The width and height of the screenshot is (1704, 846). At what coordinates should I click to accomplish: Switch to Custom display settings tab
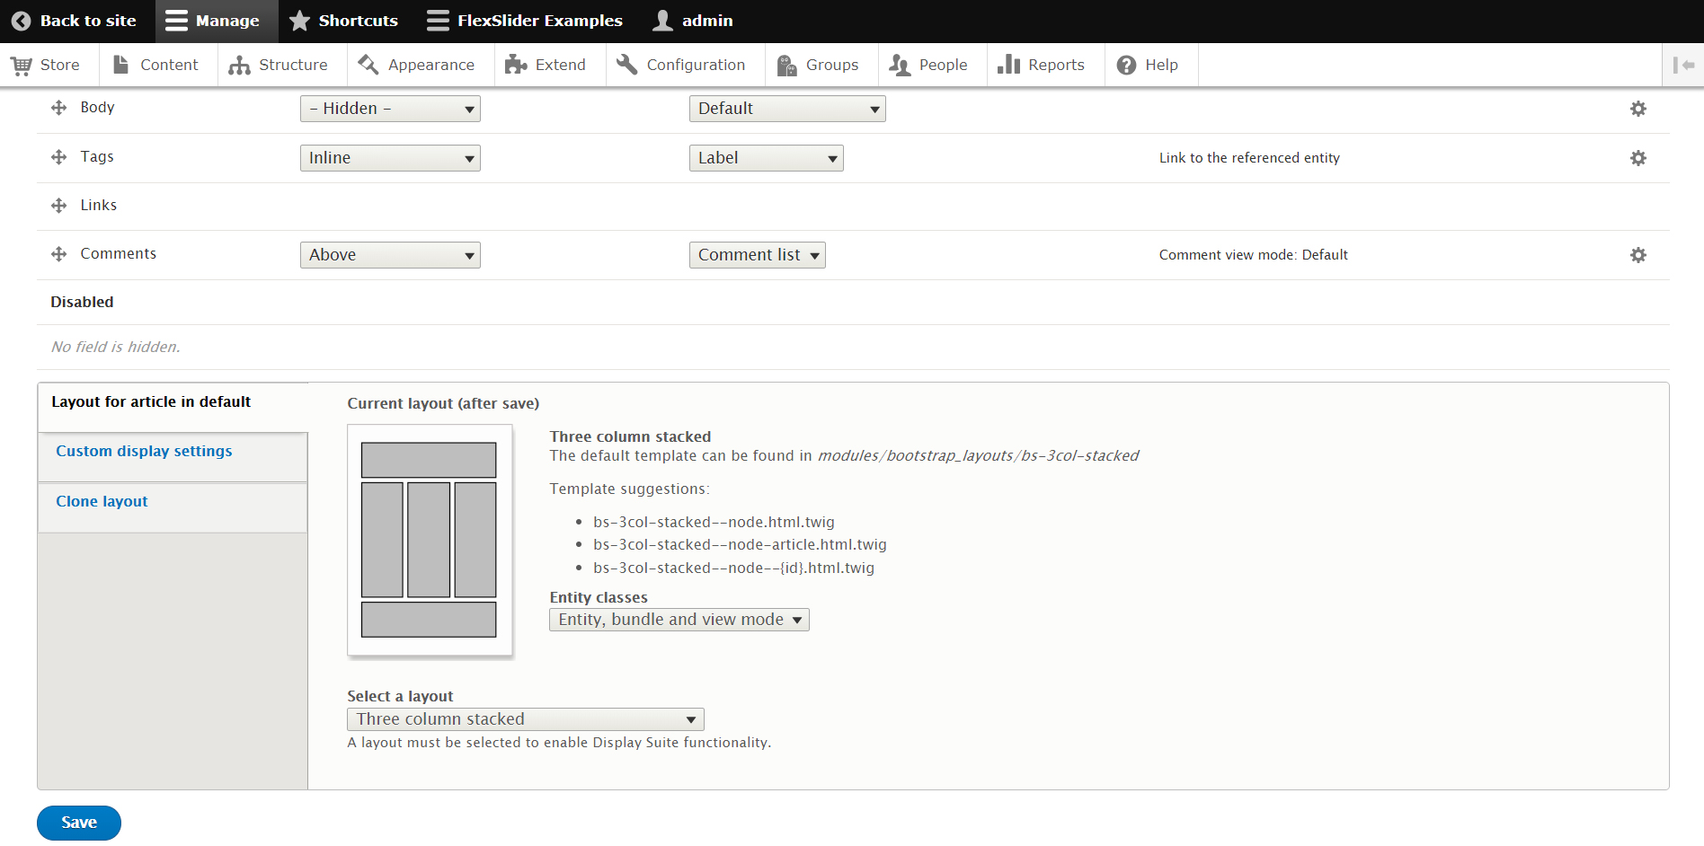[144, 451]
